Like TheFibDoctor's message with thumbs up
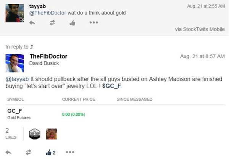Image resolution: width=229 pixels, height=162 pixels. pyautogui.click(x=50, y=152)
